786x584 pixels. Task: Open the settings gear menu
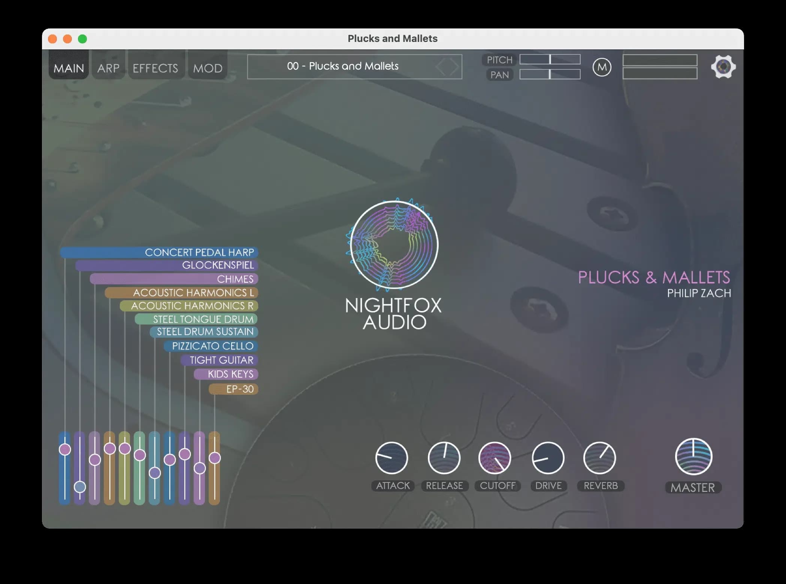tap(723, 66)
